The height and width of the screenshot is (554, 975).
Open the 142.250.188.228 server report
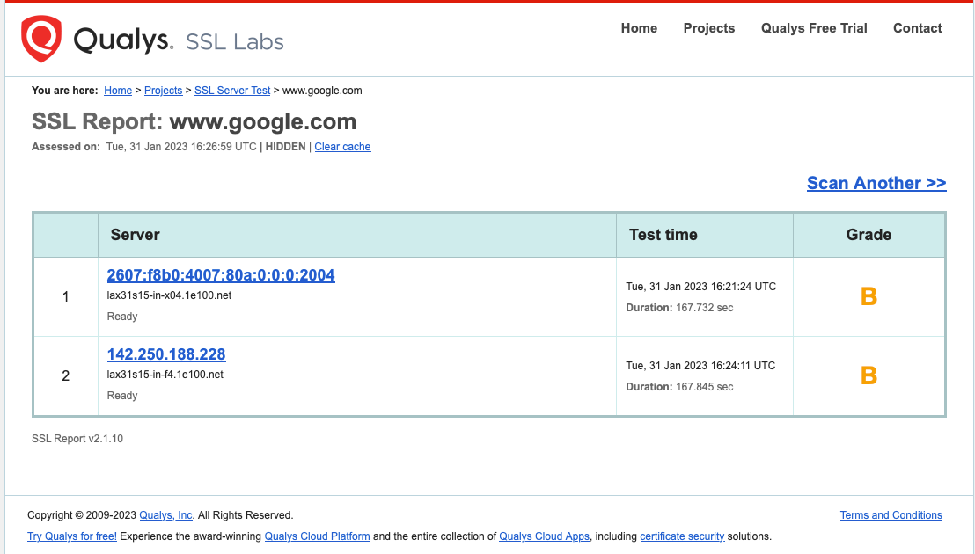(x=166, y=354)
